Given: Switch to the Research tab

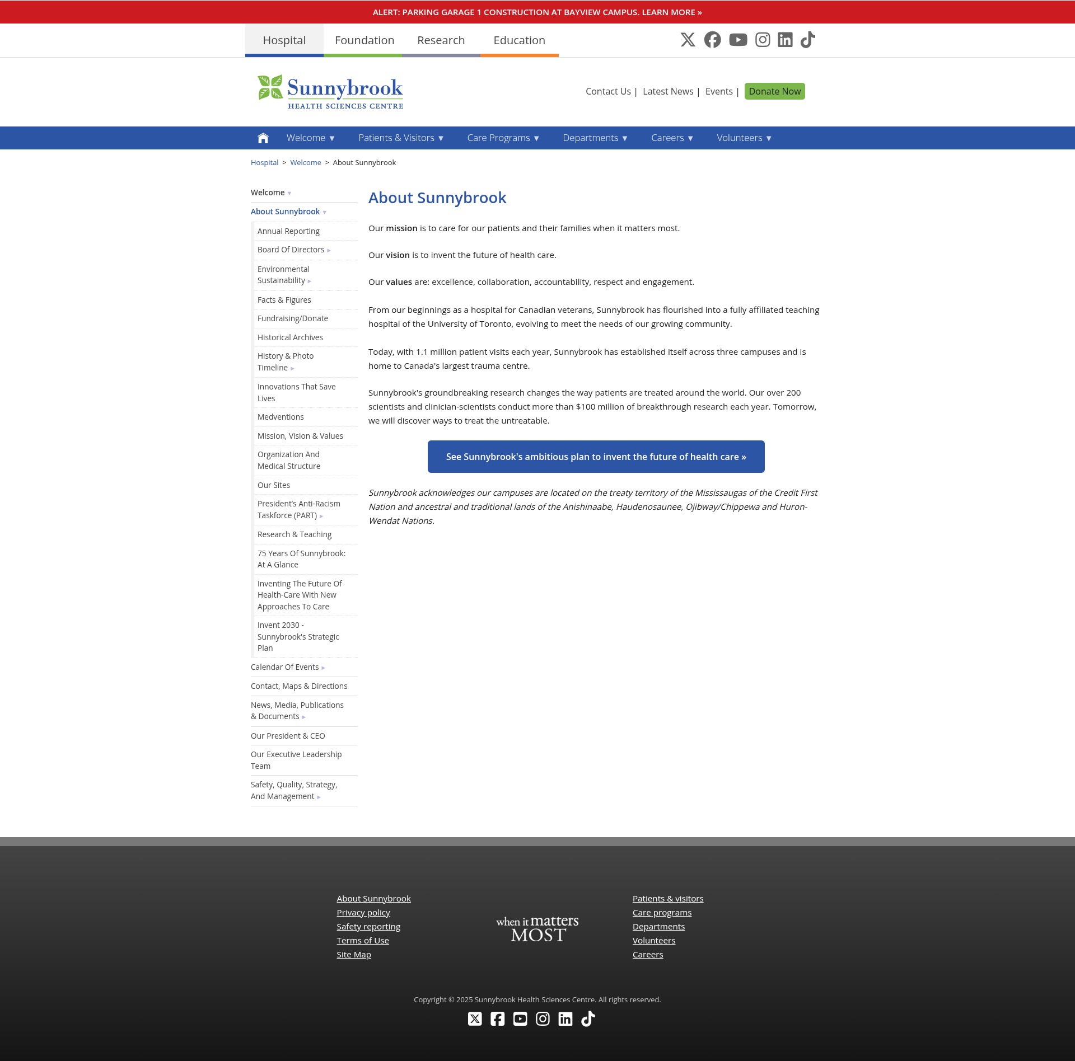Looking at the screenshot, I should point(441,40).
